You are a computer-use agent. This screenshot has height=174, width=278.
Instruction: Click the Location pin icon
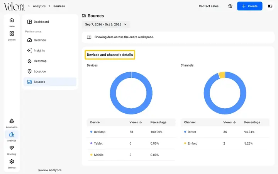click(x=29, y=72)
